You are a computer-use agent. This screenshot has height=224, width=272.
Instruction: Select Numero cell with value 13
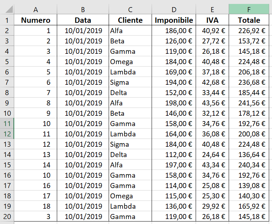[x=36, y=155]
